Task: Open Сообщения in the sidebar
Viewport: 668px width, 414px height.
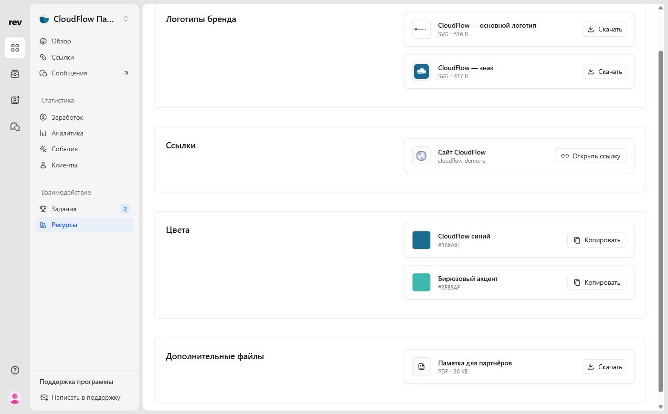Action: (x=85, y=73)
